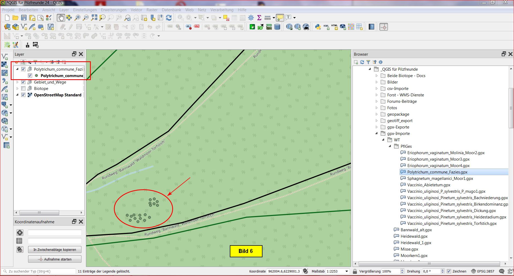The height and width of the screenshot is (276, 514).
Task: Open the Statistical Summary sigma tool
Action: pos(259,18)
